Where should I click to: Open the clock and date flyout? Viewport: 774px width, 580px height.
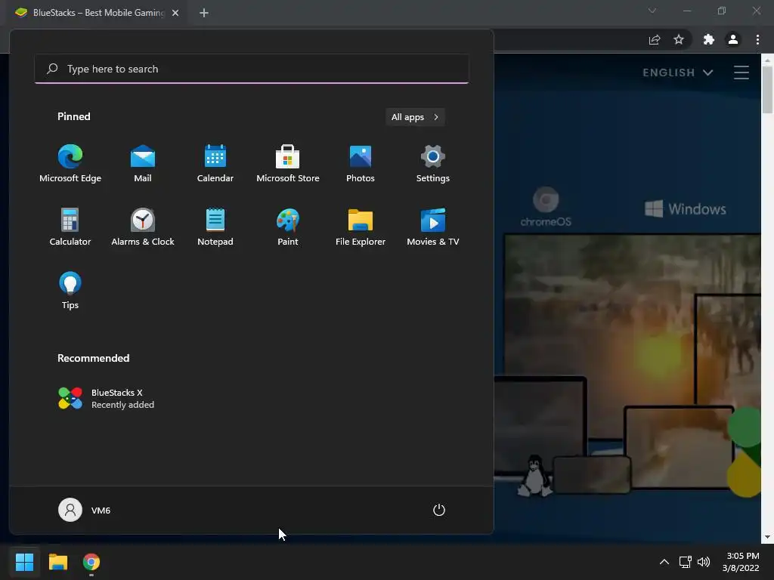point(741,562)
